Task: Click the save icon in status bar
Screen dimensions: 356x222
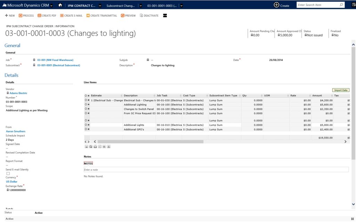Action: click(x=353, y=219)
